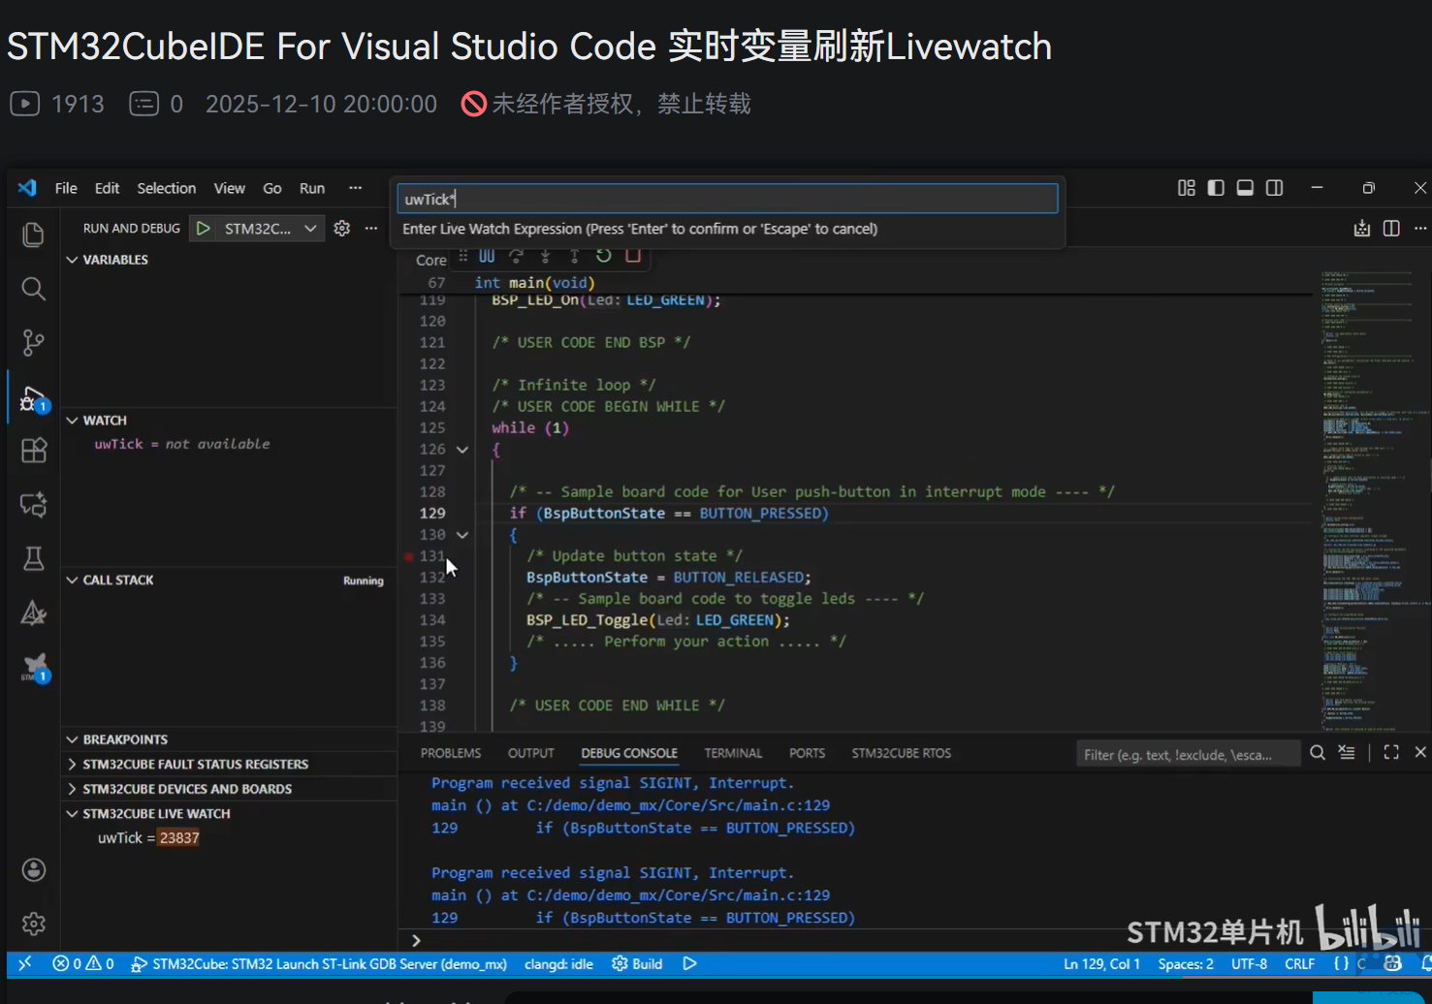Open the Explorer view in the activity bar
The width and height of the screenshot is (1432, 1004).
pyautogui.click(x=33, y=235)
